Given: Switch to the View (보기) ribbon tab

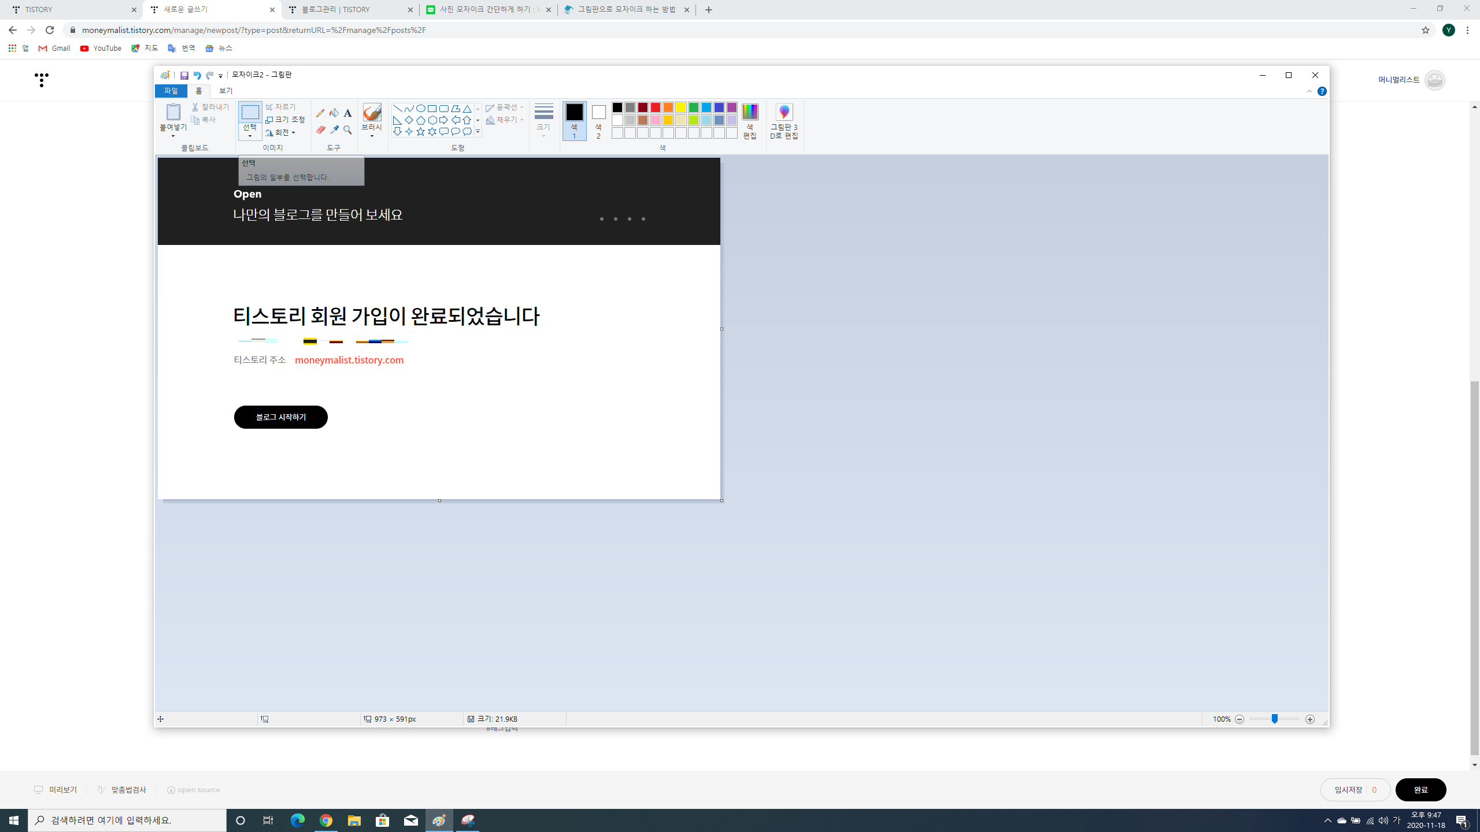Looking at the screenshot, I should pyautogui.click(x=225, y=91).
